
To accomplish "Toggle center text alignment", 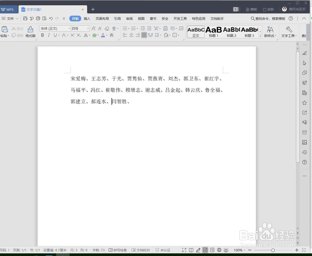I will point(131,35).
